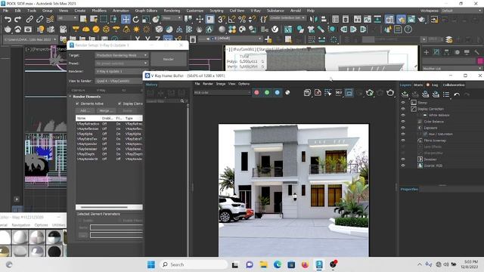Open the selection filter All dropdown
The width and height of the screenshot is (484, 272).
click(67, 18)
